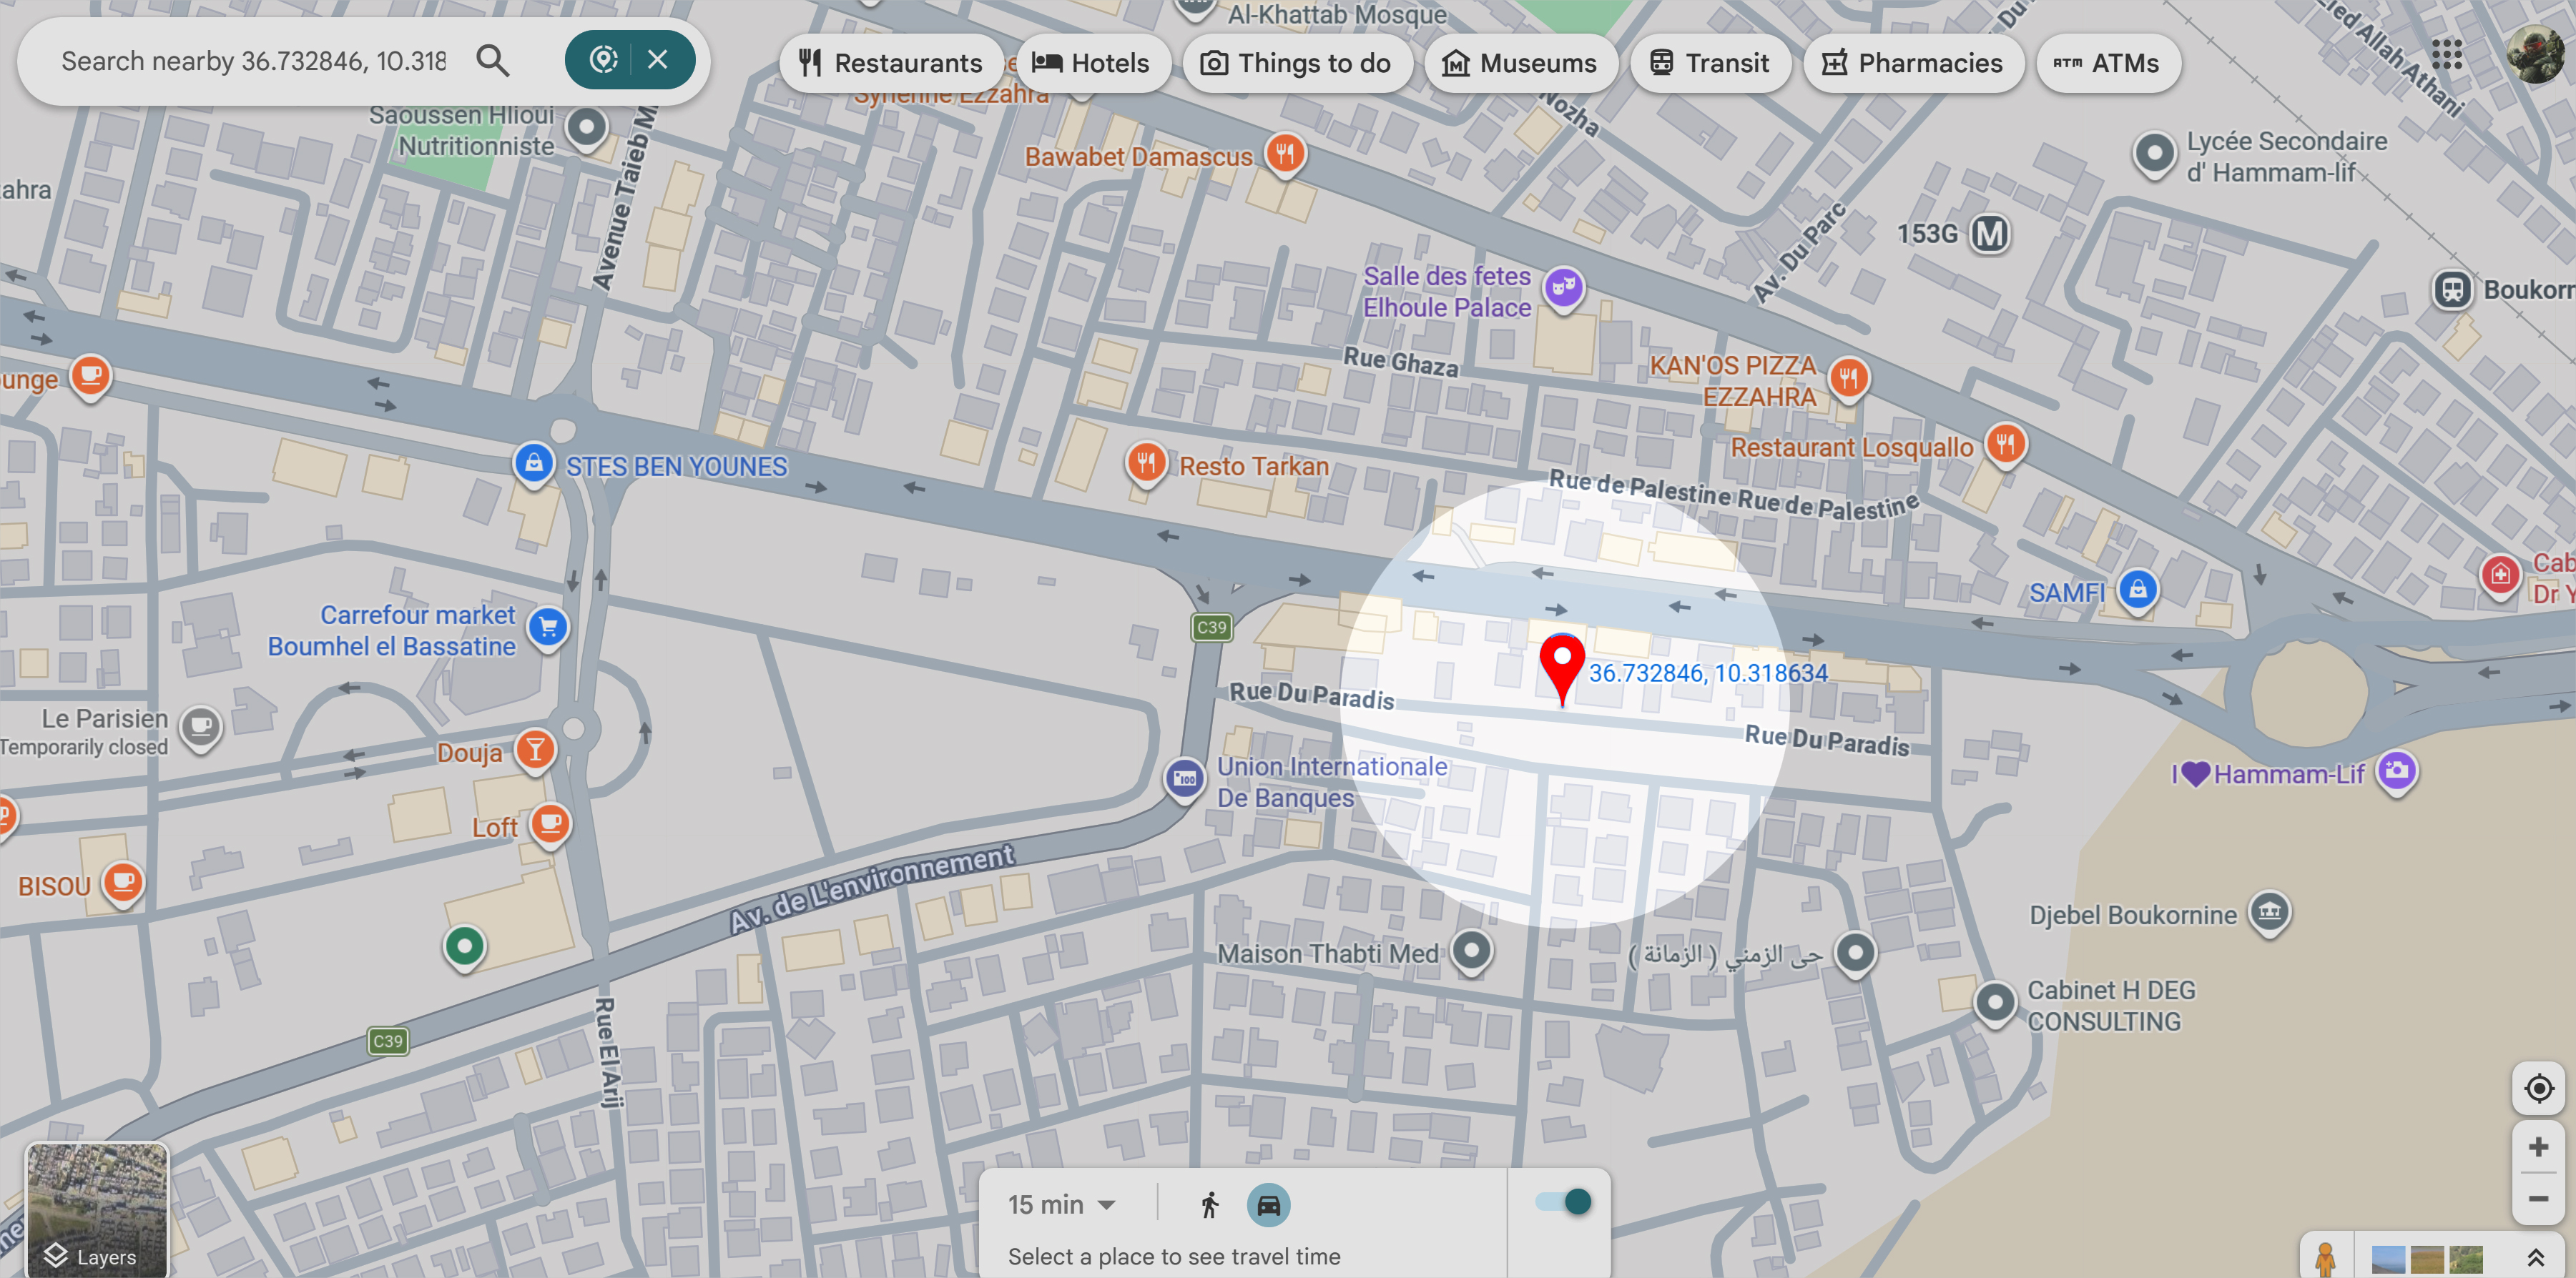The height and width of the screenshot is (1278, 2576).
Task: Click the Resto Tarkan text label
Action: coord(1254,465)
